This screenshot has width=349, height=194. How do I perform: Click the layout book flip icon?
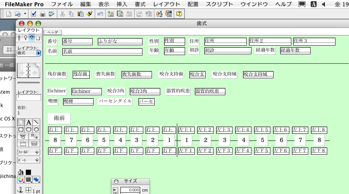(x=28, y=70)
